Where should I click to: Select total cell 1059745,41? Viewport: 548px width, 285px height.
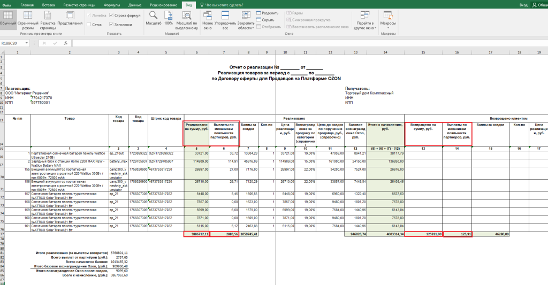pos(248,234)
